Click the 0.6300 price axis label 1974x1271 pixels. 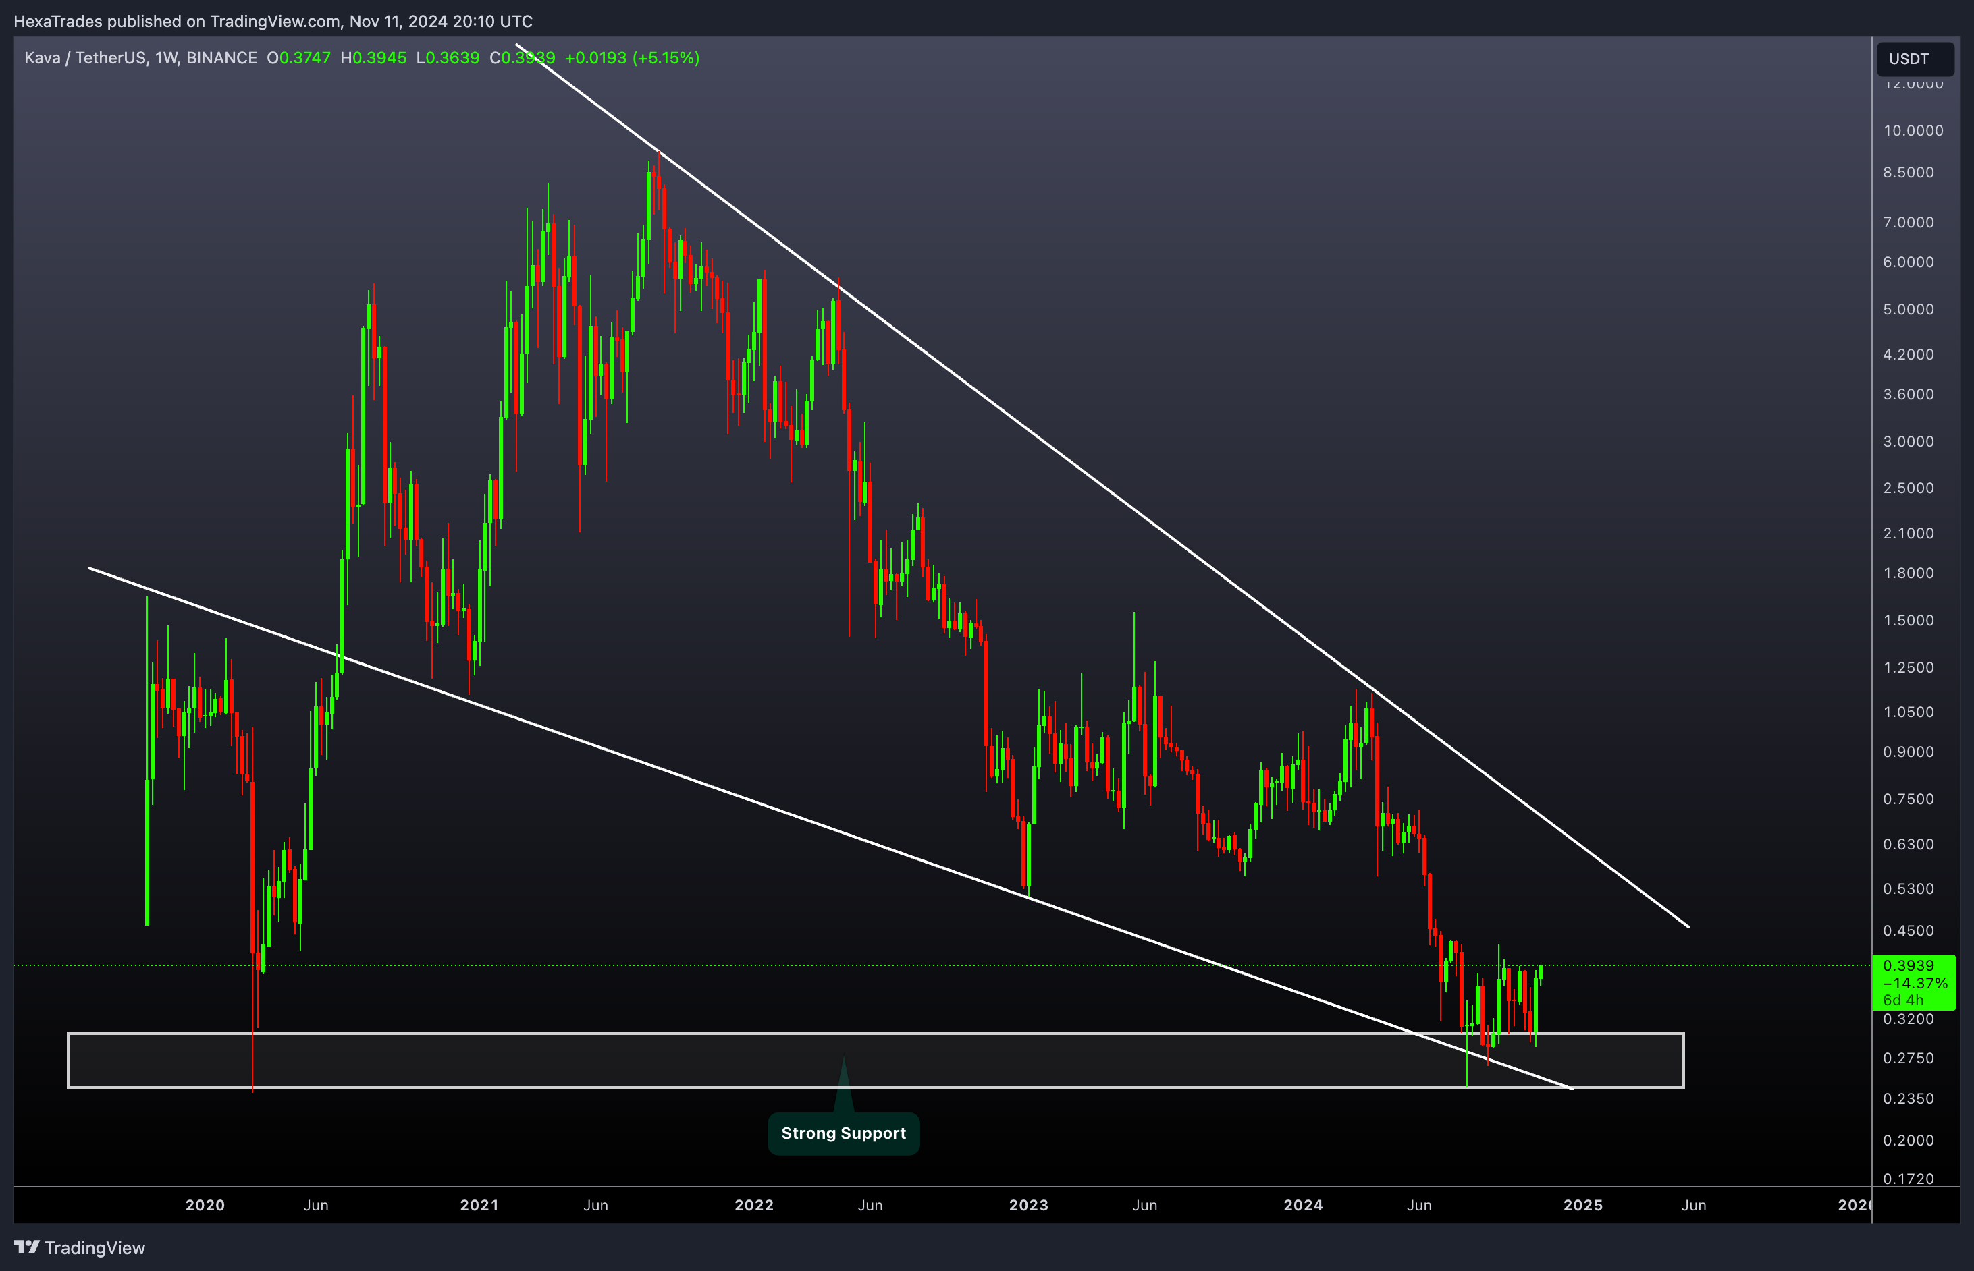[1908, 845]
